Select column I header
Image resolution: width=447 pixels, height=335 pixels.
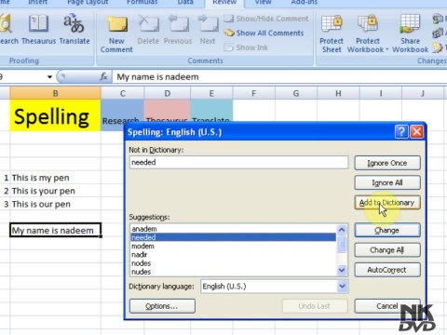[x=381, y=93]
